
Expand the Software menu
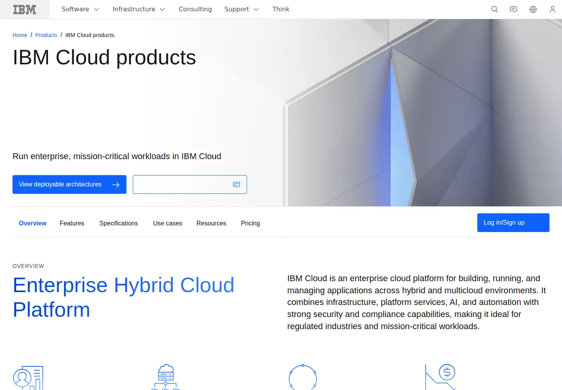(80, 9)
